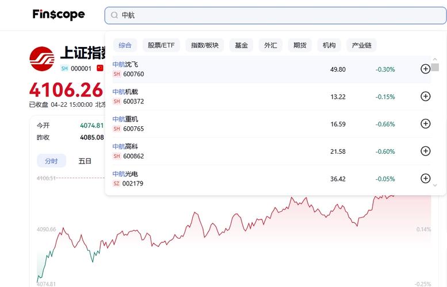Click the Finscope logo
The width and height of the screenshot is (447, 287).
coord(59,14)
